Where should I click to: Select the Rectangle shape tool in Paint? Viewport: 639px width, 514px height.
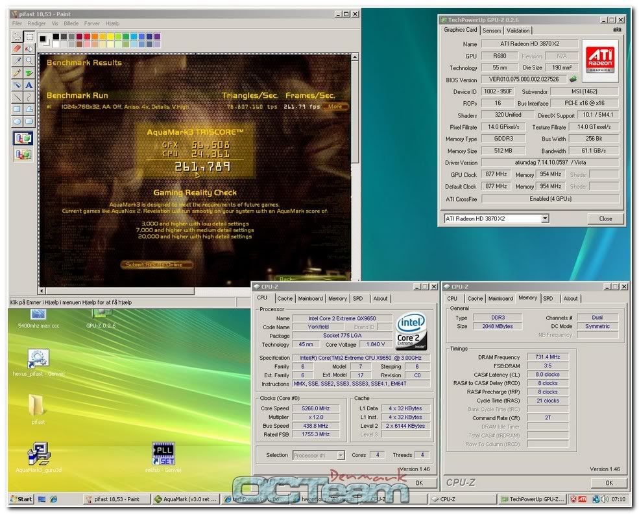point(17,109)
